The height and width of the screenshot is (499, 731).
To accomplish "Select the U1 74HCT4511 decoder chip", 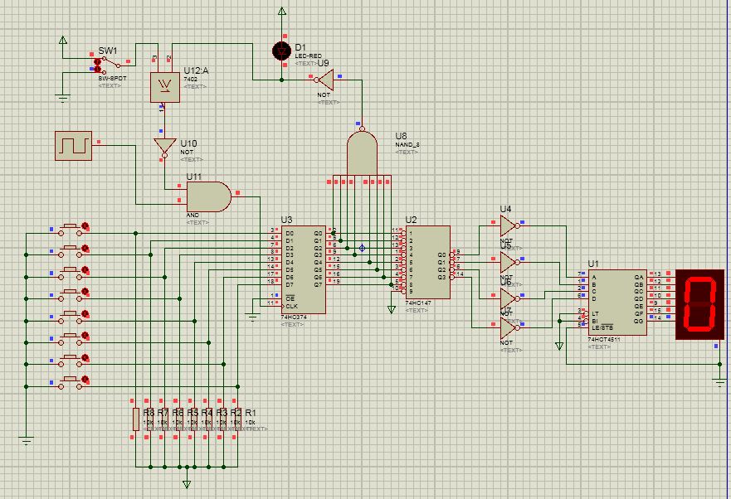I will 617,303.
